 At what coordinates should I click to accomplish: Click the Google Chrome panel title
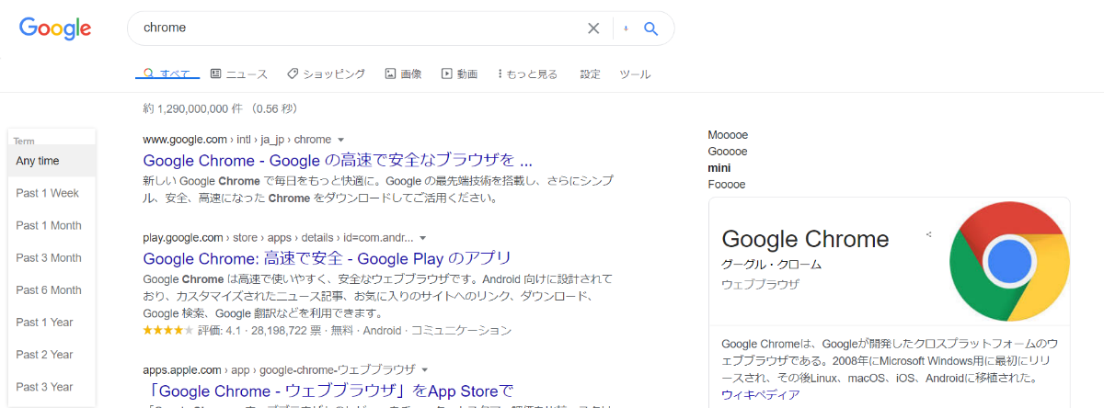[805, 240]
